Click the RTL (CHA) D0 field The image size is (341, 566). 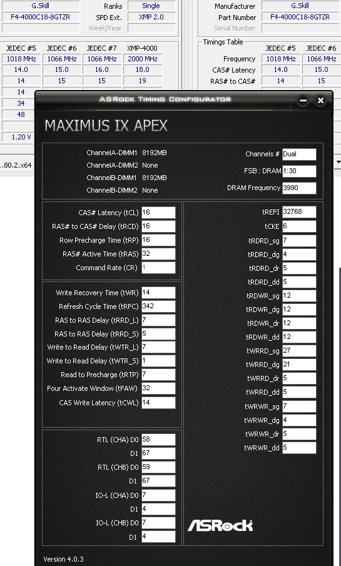[158, 439]
